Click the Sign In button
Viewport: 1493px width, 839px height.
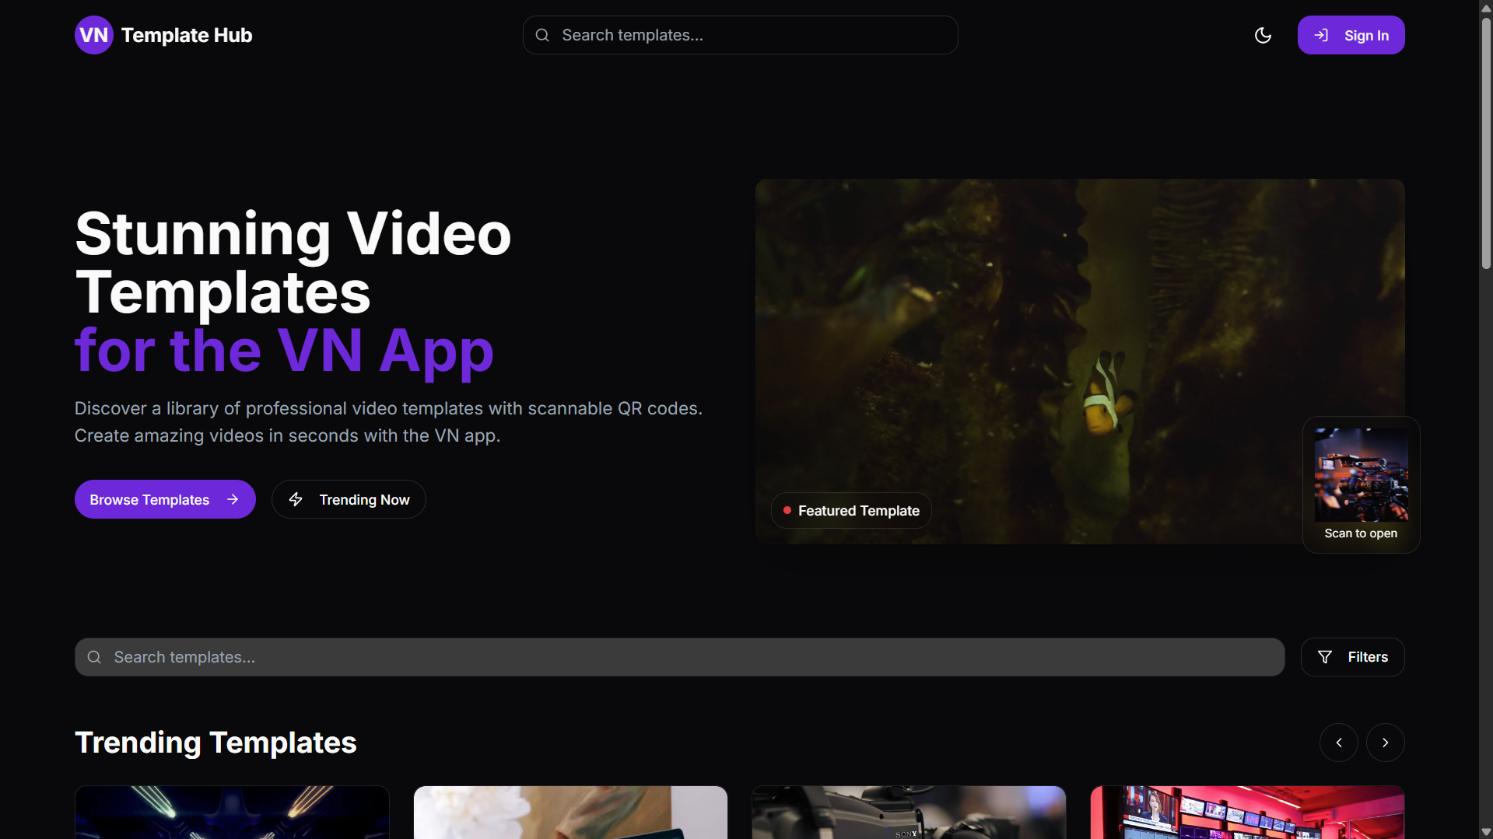pyautogui.click(x=1351, y=35)
